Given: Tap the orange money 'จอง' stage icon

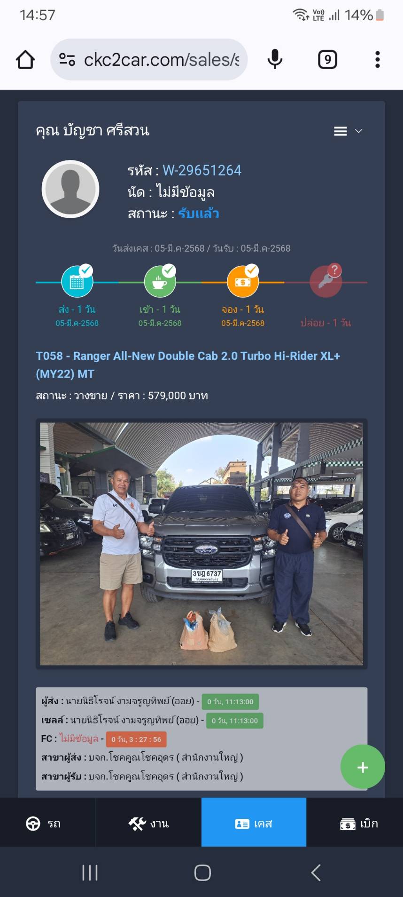Looking at the screenshot, I should 243,281.
